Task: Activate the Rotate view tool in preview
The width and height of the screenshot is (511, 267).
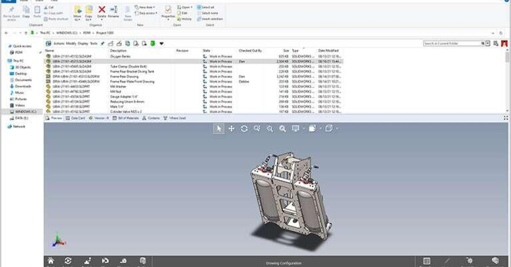Action: [244, 128]
